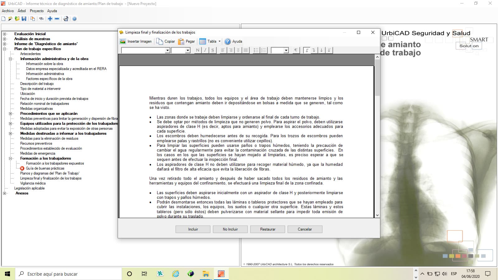Image resolution: width=498 pixels, height=280 pixels.
Task: Collapse Información administrativa y de la obra
Action: (x=11, y=59)
